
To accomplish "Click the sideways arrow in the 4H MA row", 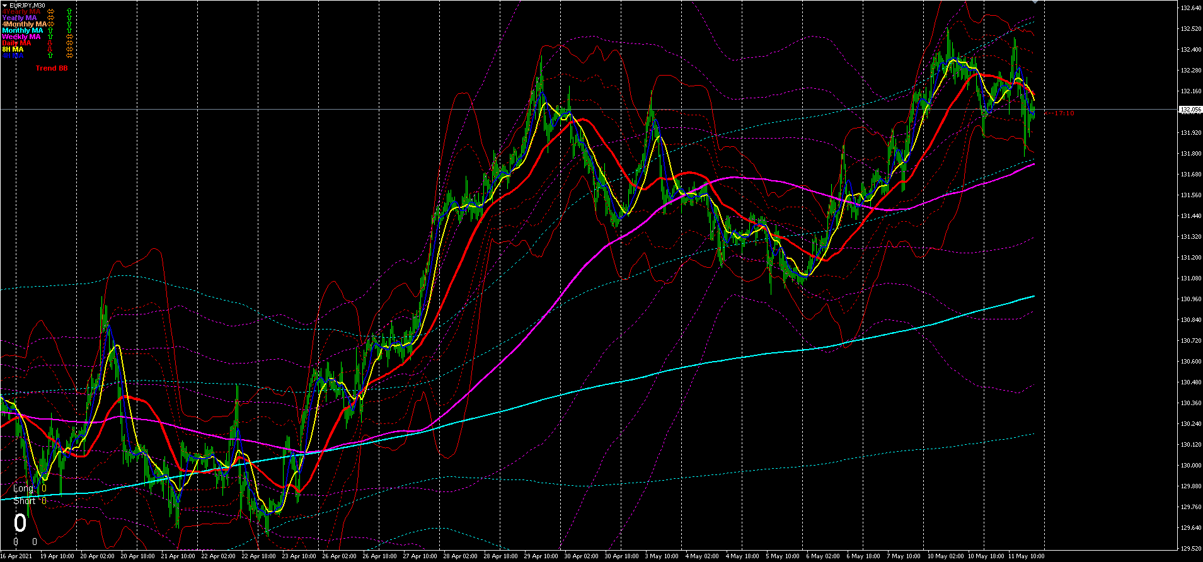I will (69, 55).
